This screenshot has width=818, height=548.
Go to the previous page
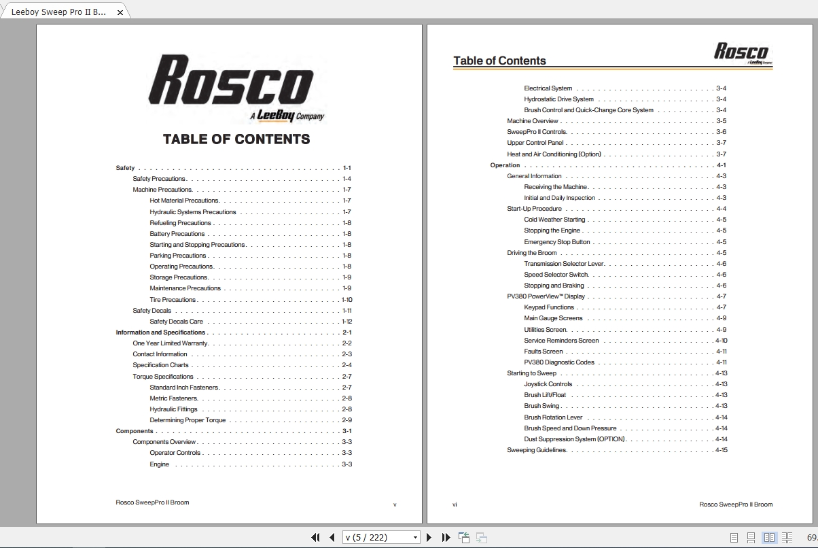click(x=332, y=537)
